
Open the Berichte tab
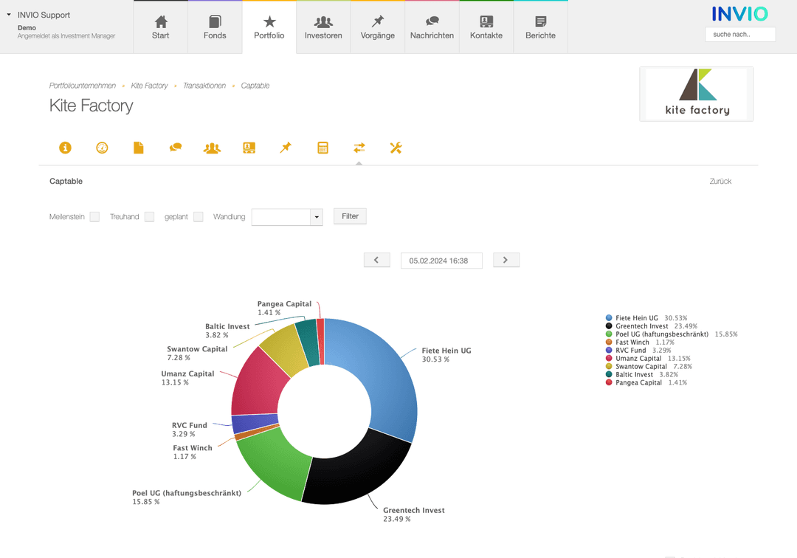[x=540, y=27]
